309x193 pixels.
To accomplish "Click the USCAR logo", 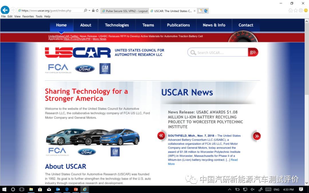I will pyautogui.click(x=78, y=52).
